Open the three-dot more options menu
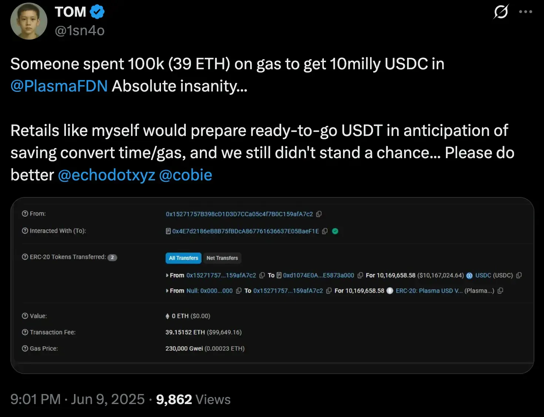544x417 pixels. [525, 12]
